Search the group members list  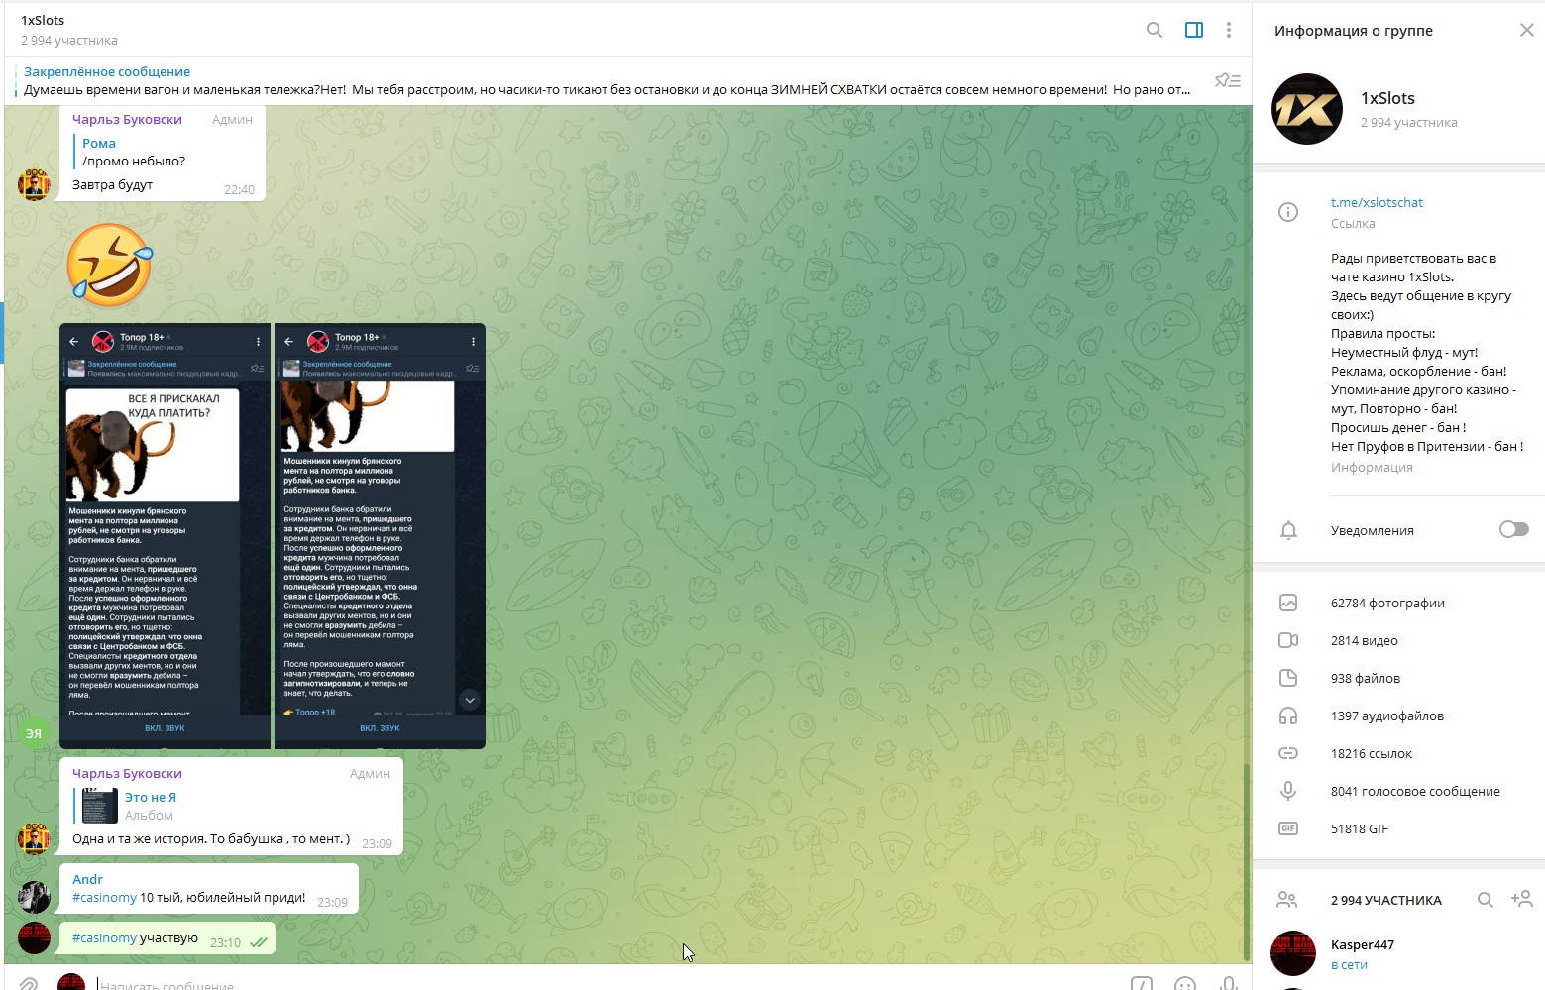[x=1485, y=900]
